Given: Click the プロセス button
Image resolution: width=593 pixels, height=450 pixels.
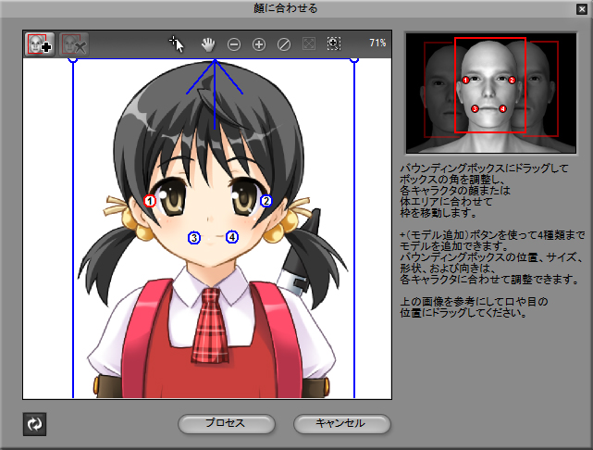Looking at the screenshot, I should (226, 423).
